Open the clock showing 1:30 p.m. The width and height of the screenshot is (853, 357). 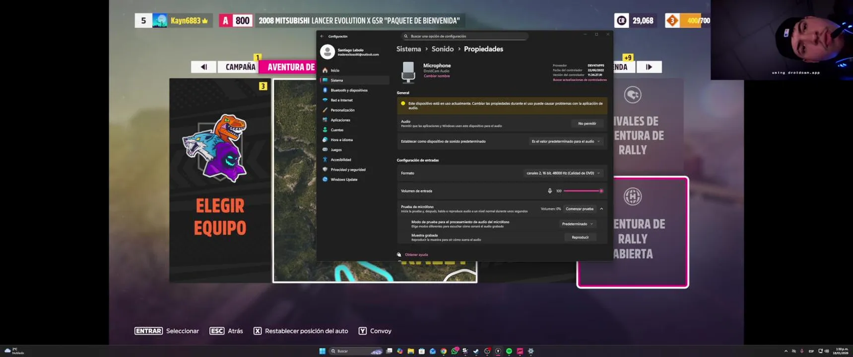point(842,351)
